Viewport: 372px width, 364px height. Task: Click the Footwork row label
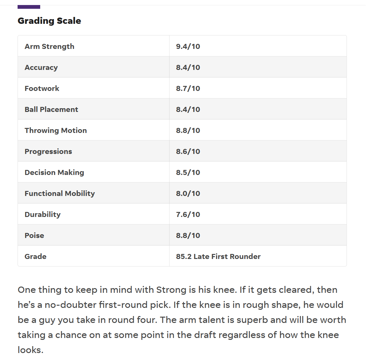[x=42, y=88]
